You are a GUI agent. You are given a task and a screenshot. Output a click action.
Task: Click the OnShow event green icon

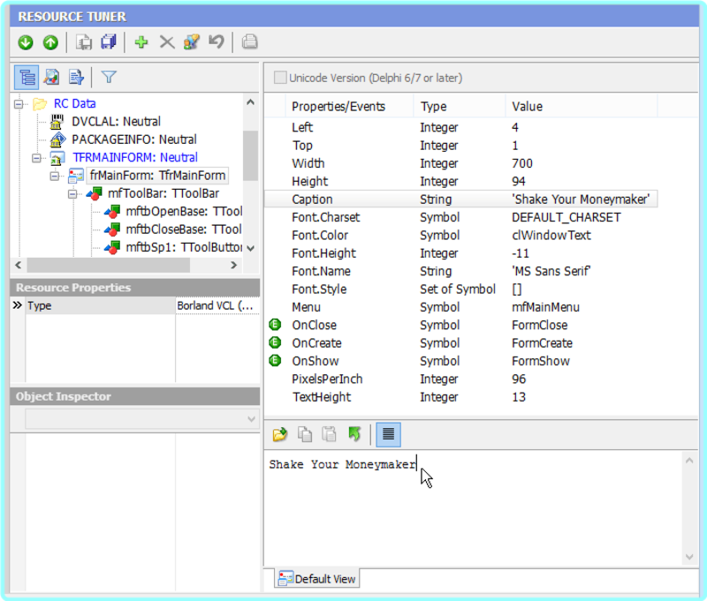click(x=275, y=361)
